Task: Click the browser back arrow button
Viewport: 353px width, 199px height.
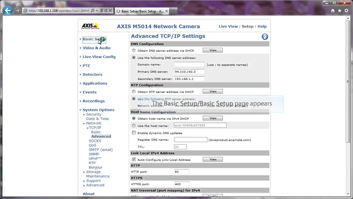Action: [x=8, y=11]
